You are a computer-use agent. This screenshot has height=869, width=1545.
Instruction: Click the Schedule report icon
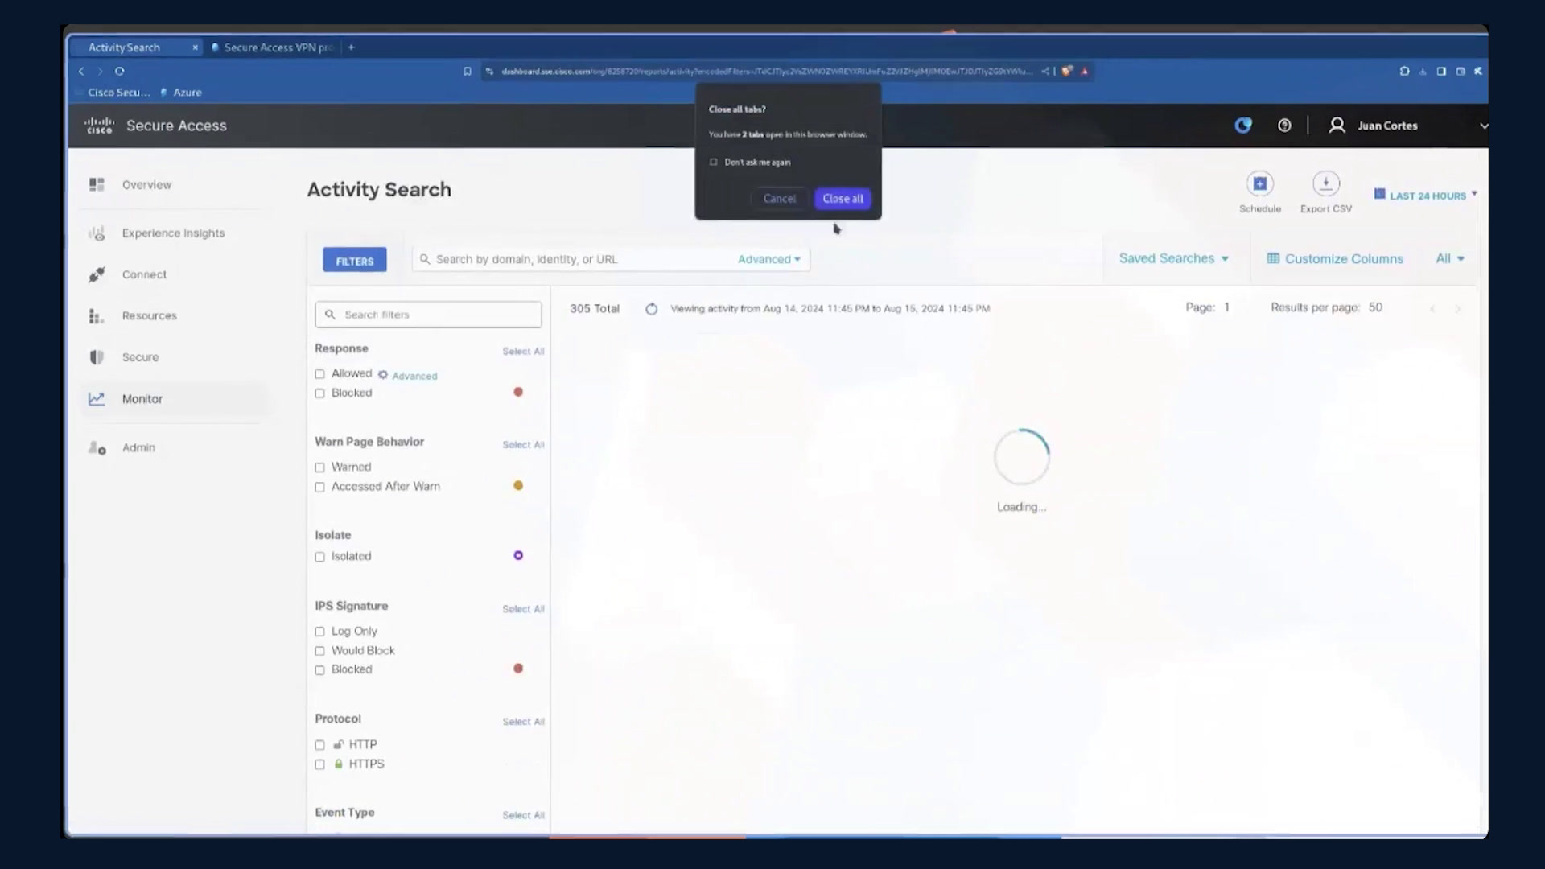(x=1260, y=184)
